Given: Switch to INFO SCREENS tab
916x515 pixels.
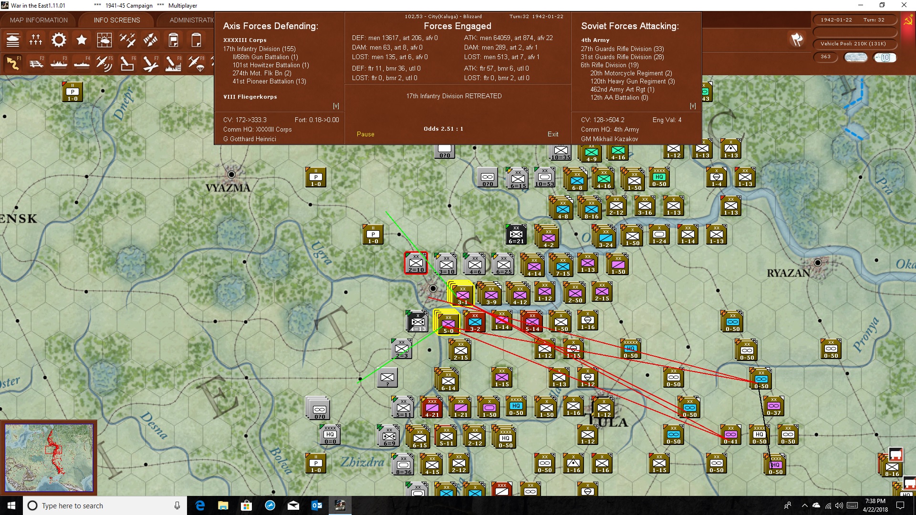Looking at the screenshot, I should (117, 20).
